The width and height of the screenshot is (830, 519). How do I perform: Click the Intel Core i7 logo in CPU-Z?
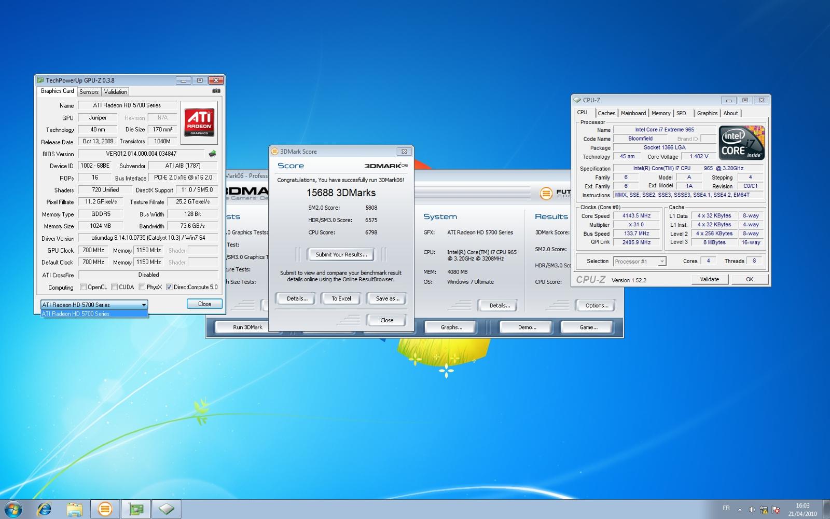(742, 143)
